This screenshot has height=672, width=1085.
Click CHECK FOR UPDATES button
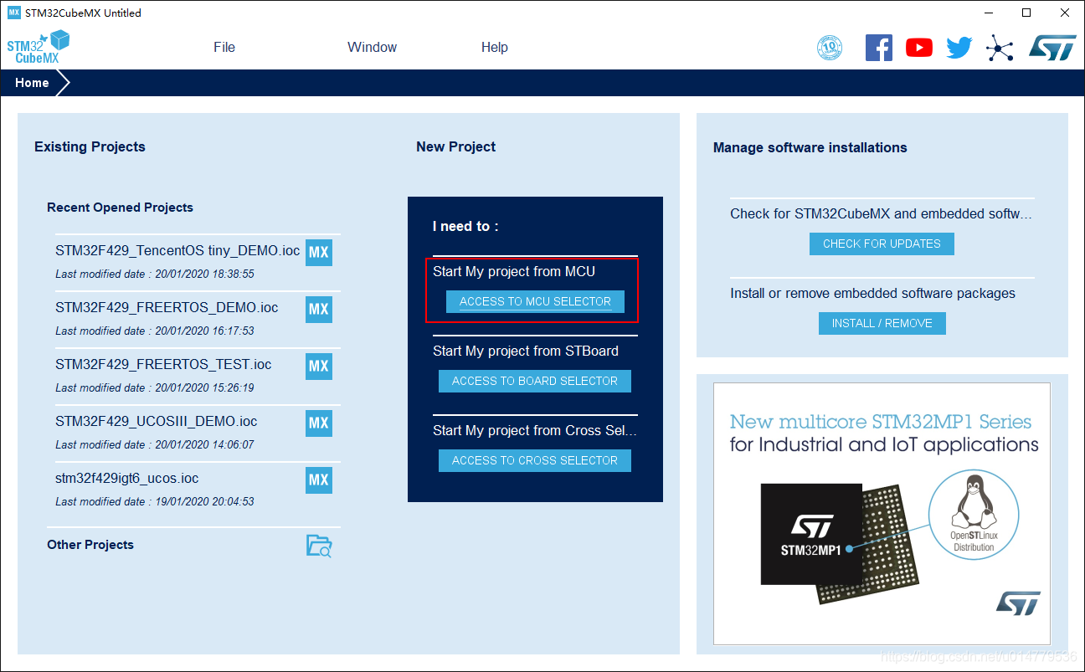click(x=882, y=244)
